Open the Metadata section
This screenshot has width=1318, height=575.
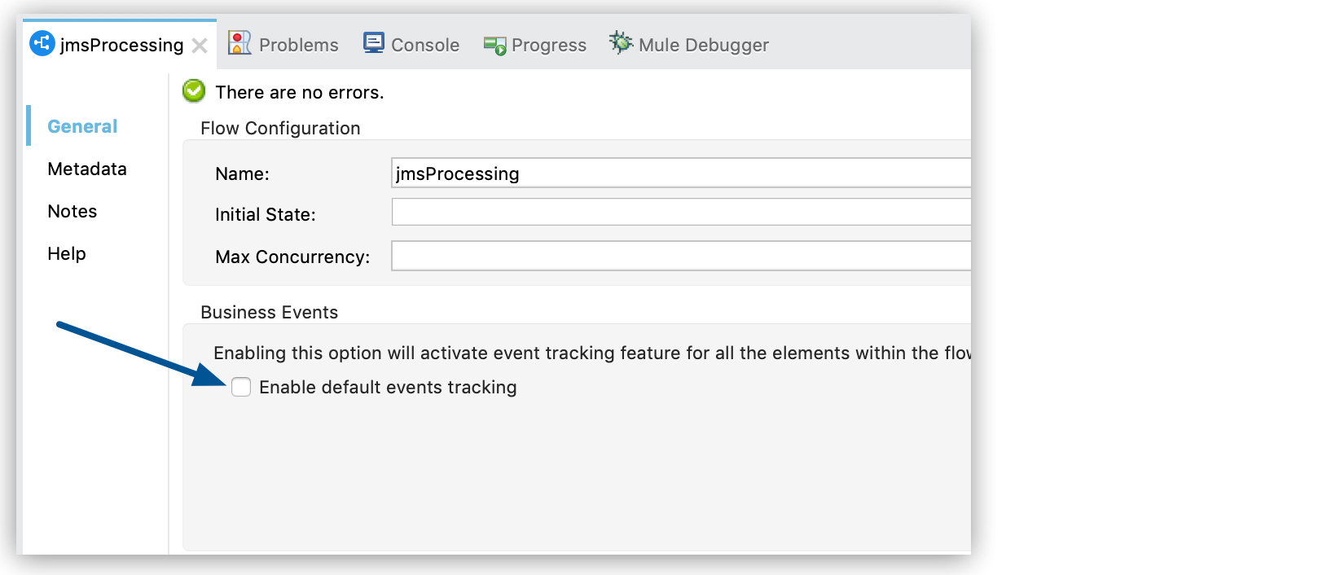pyautogui.click(x=87, y=169)
